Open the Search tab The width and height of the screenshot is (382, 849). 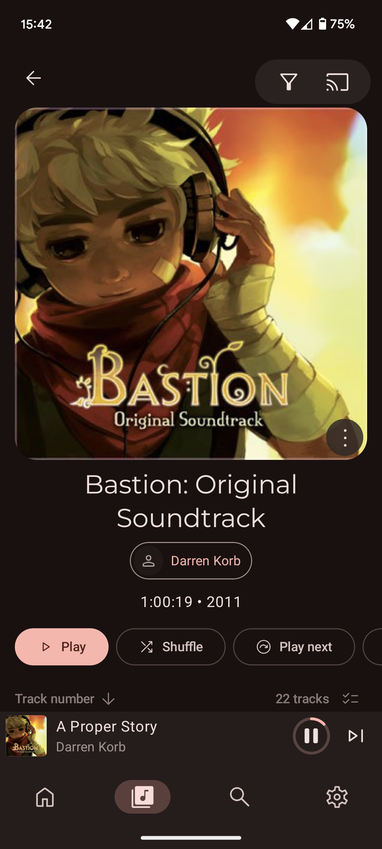tap(239, 797)
